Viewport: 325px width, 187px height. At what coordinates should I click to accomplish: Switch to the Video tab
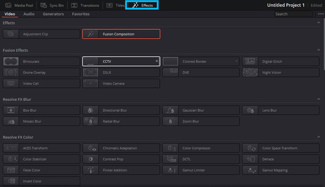9,14
